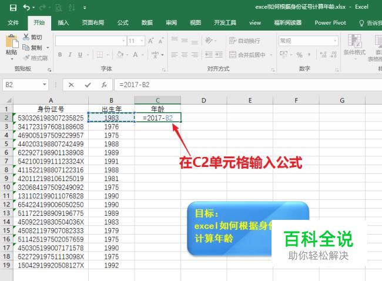Viewport: 382px width, 281px height.
Task: Toggle bold formatting
Action: (x=60, y=55)
